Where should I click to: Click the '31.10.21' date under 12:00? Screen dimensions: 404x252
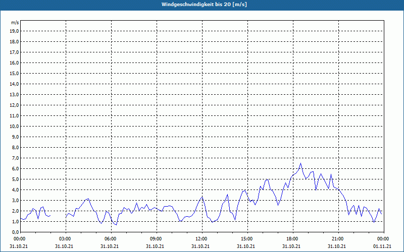(200, 246)
